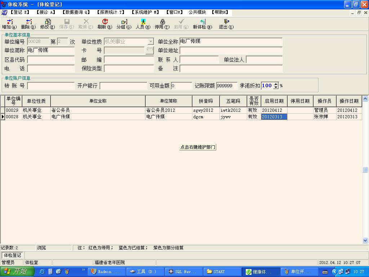This screenshot has height=277, width=369.
Task: Select the 电广传媒 full-name cell in row 00028
Action: click(98, 116)
